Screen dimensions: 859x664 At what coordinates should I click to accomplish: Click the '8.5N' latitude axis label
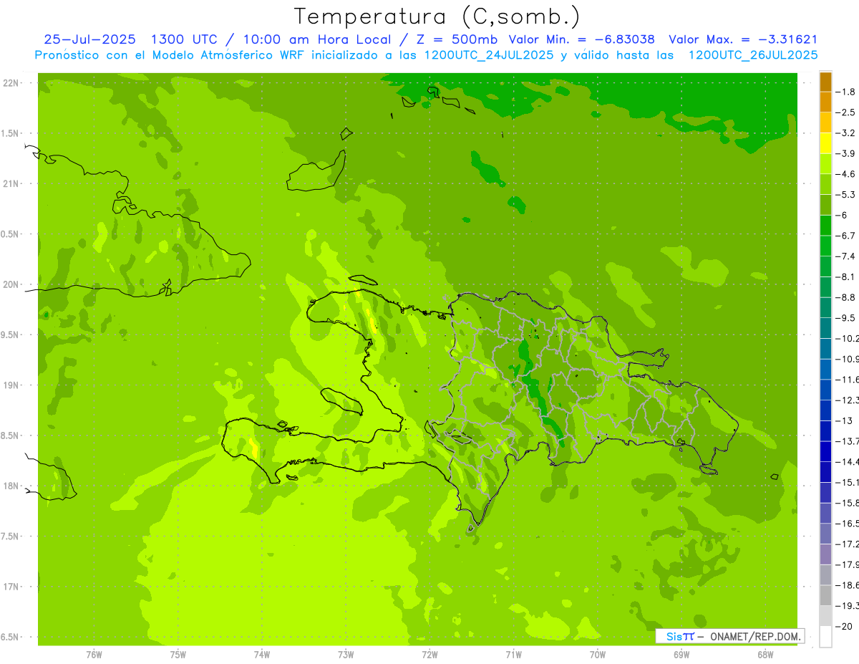10,436
